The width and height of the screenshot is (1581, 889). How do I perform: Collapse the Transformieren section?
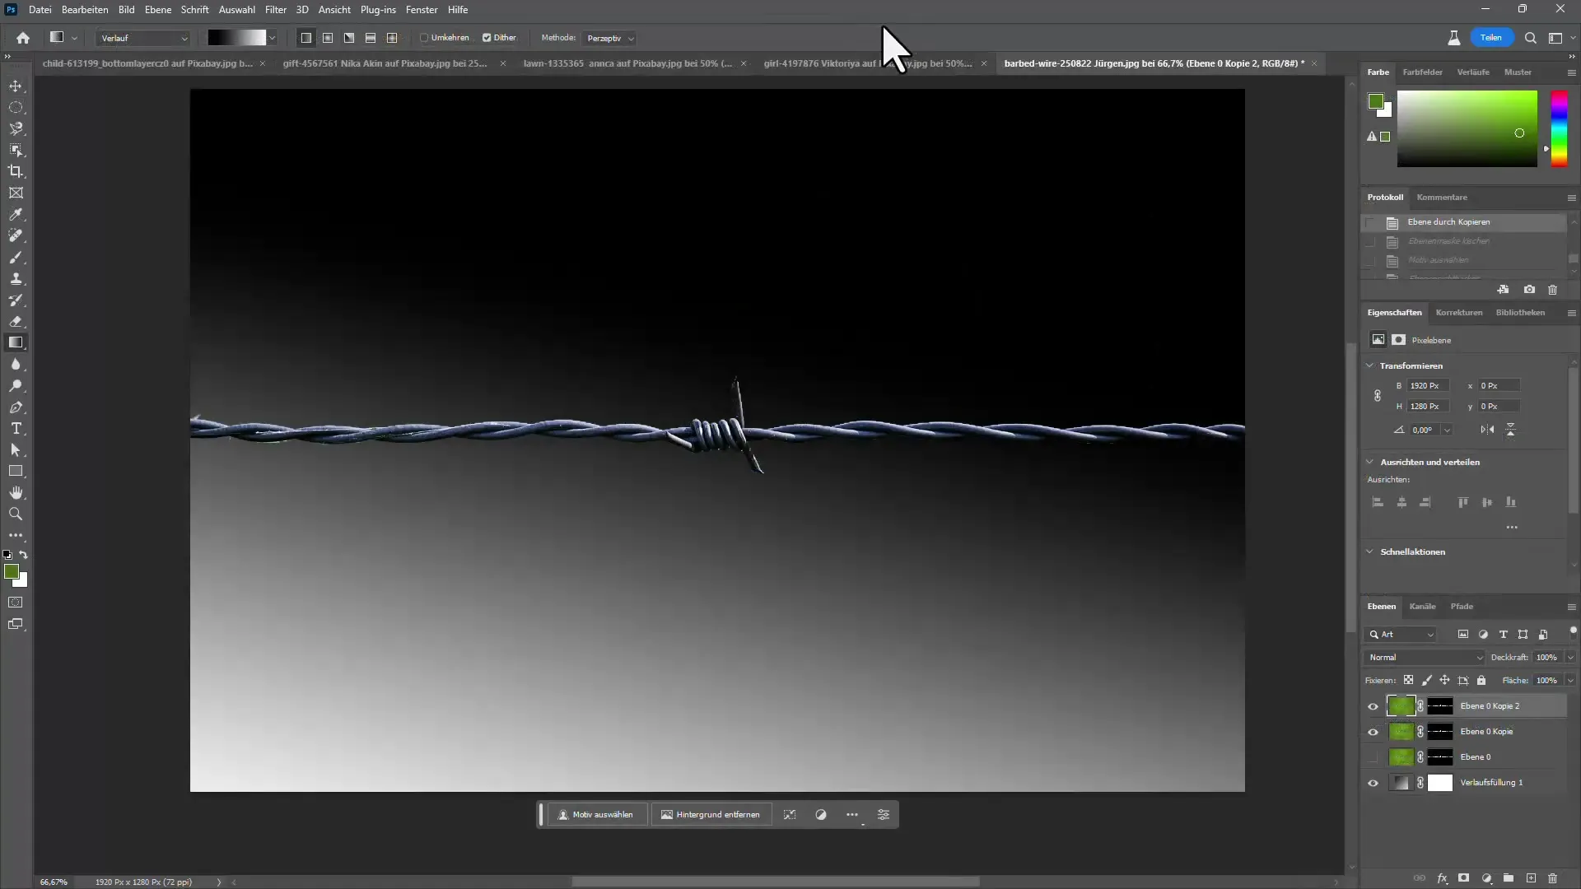(1369, 365)
